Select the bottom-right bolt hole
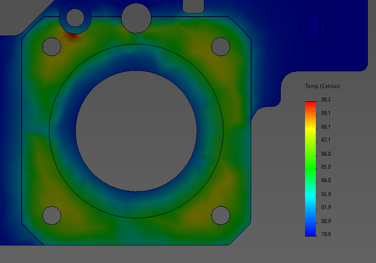This screenshot has width=376, height=263. point(220,215)
